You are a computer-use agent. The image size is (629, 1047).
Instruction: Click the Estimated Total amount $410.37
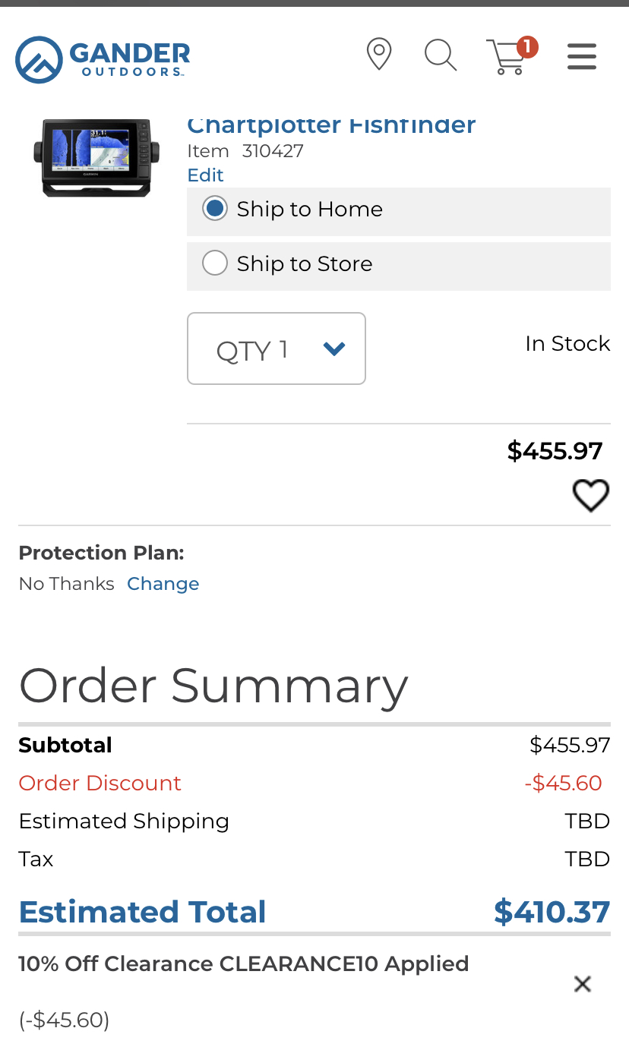(x=552, y=912)
